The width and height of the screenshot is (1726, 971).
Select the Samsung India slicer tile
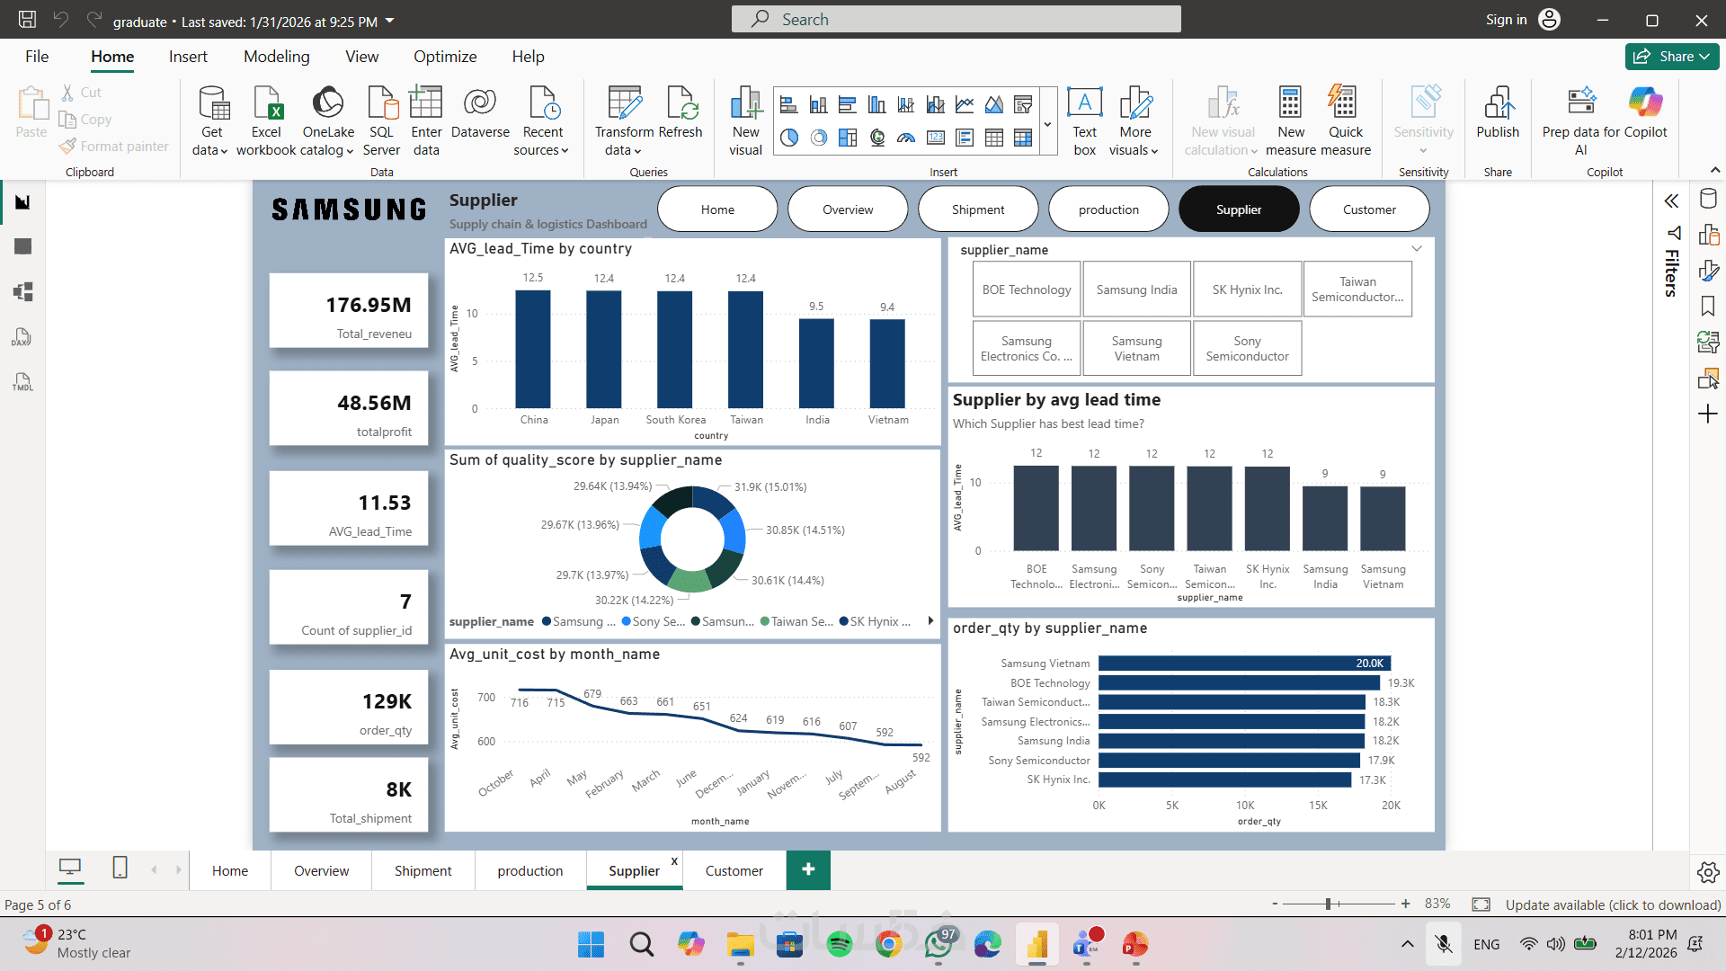1136,290
